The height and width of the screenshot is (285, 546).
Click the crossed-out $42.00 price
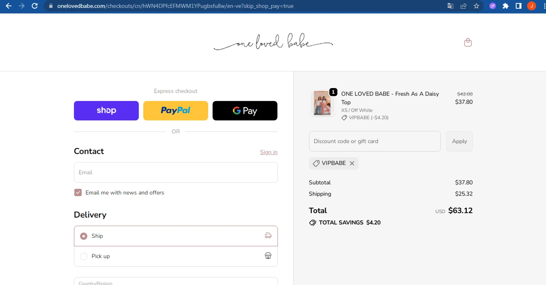(465, 94)
